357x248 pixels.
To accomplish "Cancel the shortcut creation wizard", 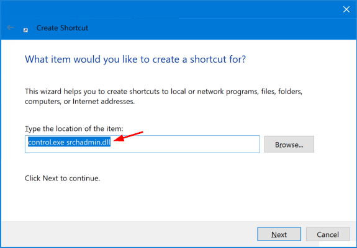I will point(328,234).
